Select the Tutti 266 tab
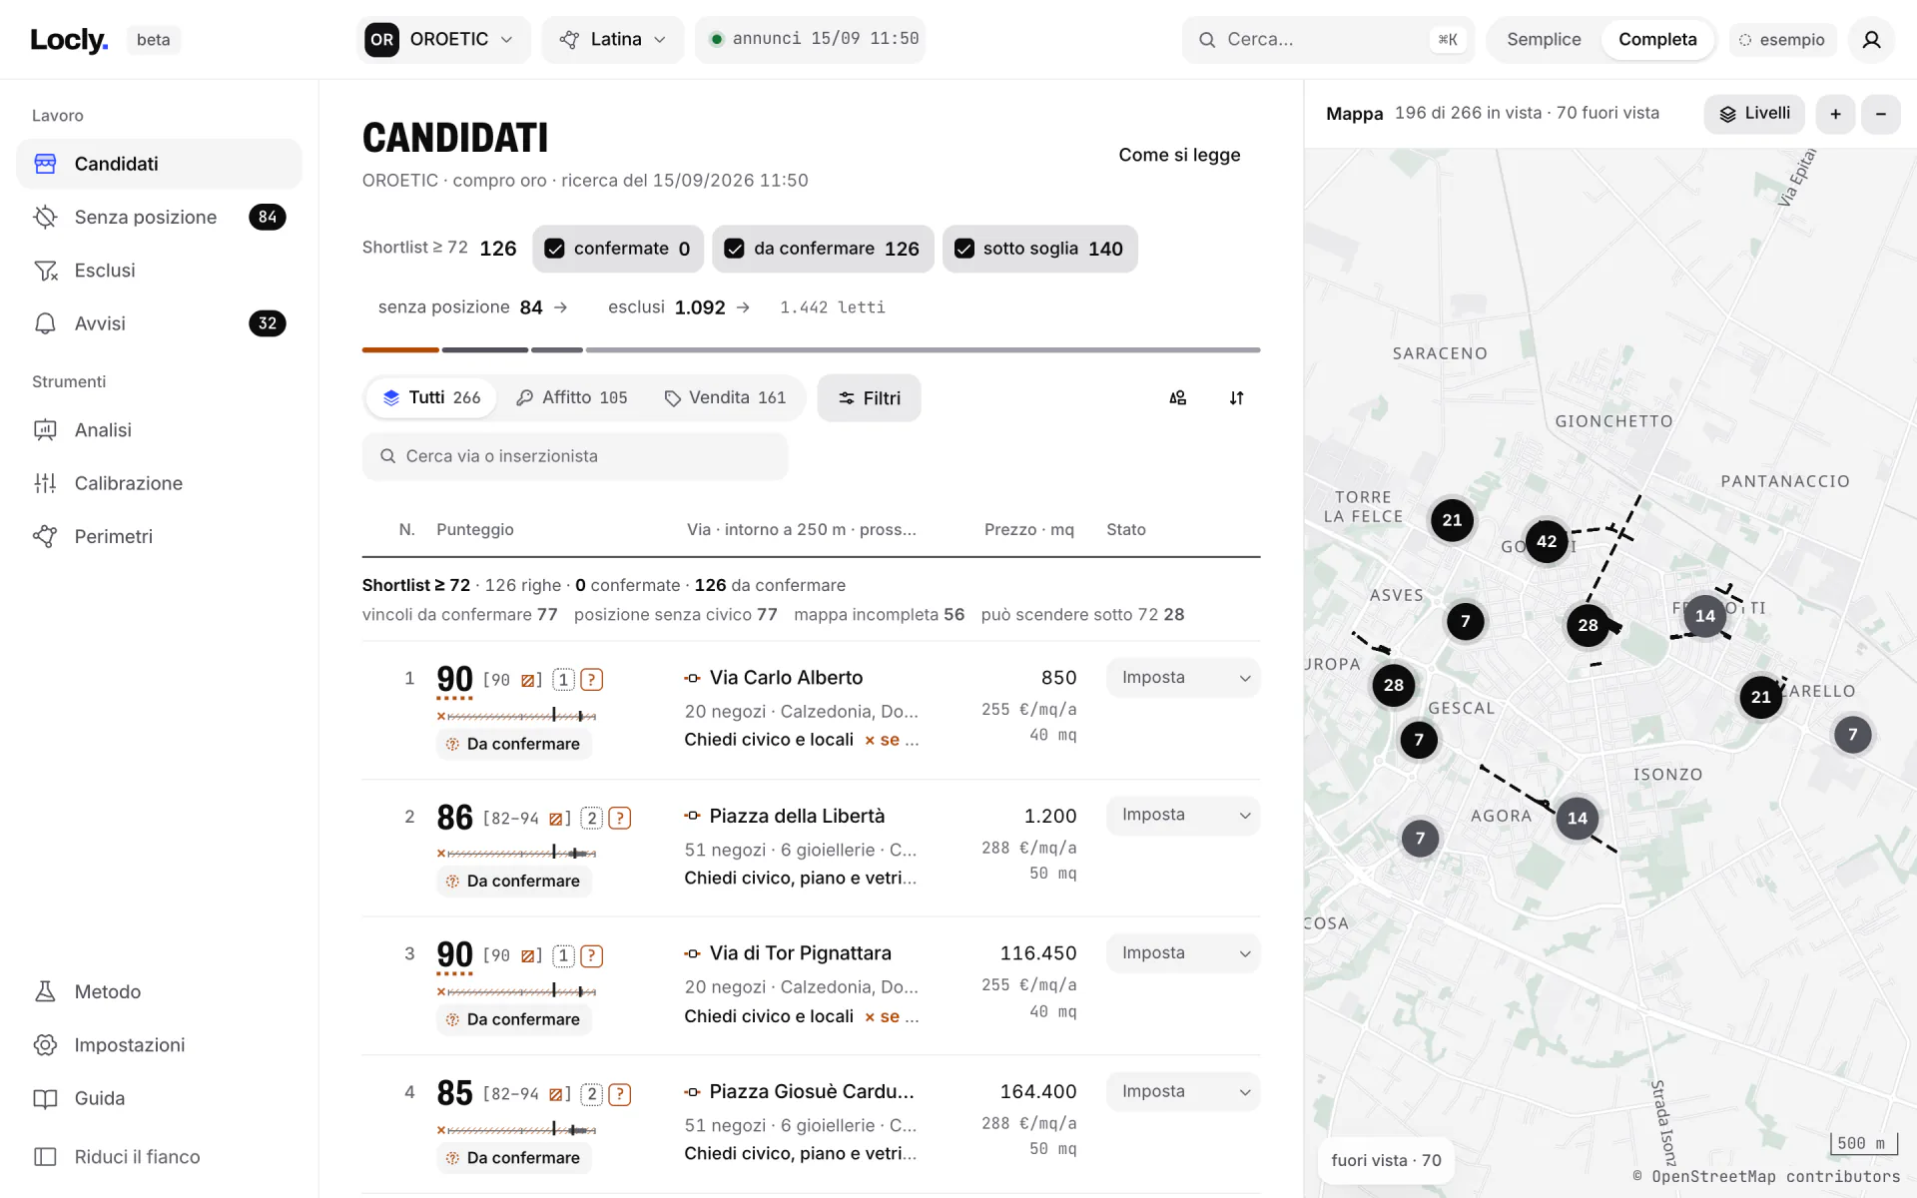Screen dimensions: 1917x1198 (x=432, y=398)
